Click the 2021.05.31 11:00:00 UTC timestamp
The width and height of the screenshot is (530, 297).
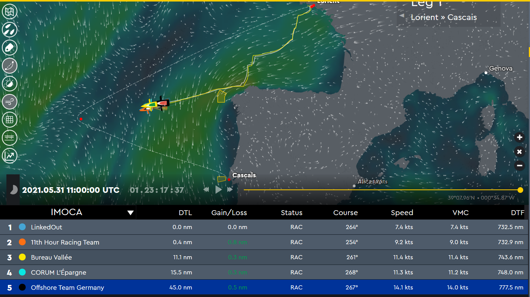tap(71, 190)
